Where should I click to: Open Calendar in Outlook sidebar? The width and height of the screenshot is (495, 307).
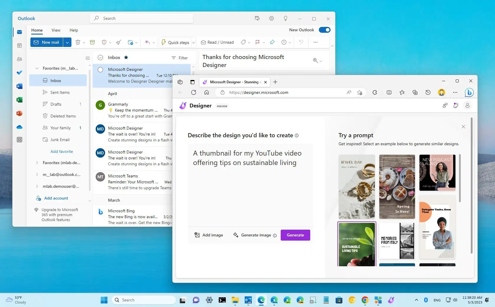click(19, 45)
